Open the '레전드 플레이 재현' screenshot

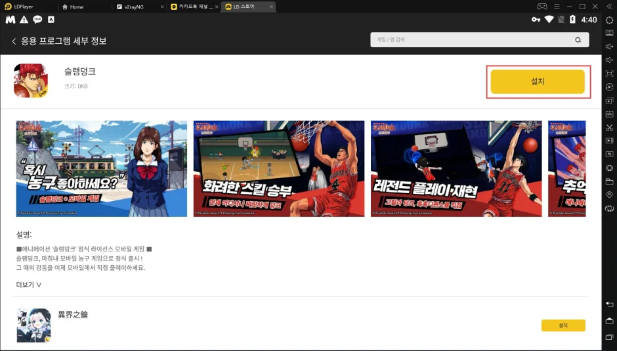click(456, 168)
